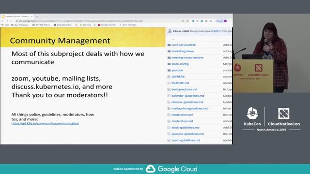Click the file icon beside slack-guidelines.md

(169, 128)
